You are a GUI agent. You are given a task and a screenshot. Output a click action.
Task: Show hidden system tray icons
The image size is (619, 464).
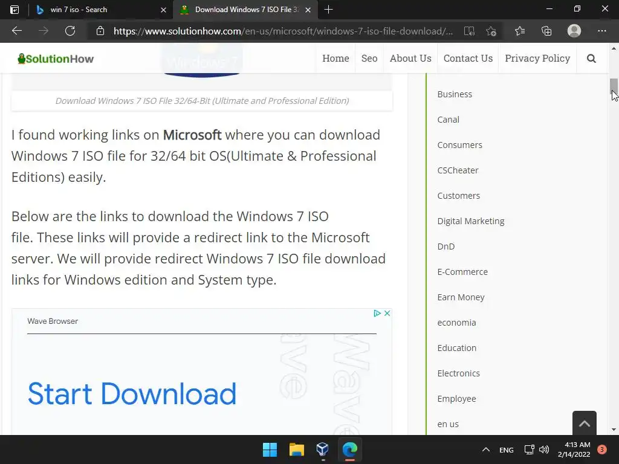click(486, 449)
